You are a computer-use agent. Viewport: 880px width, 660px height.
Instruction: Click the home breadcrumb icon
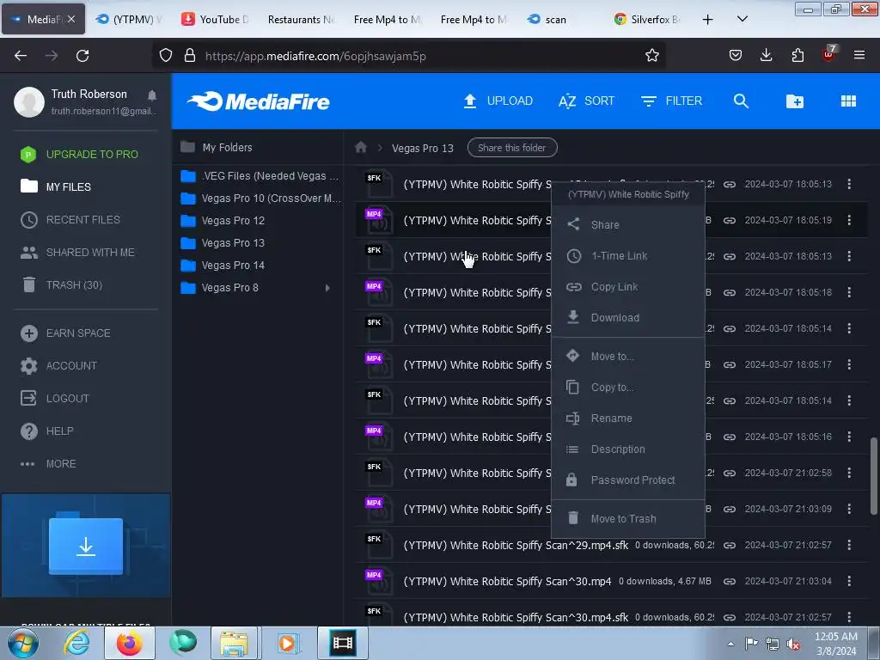(x=361, y=148)
